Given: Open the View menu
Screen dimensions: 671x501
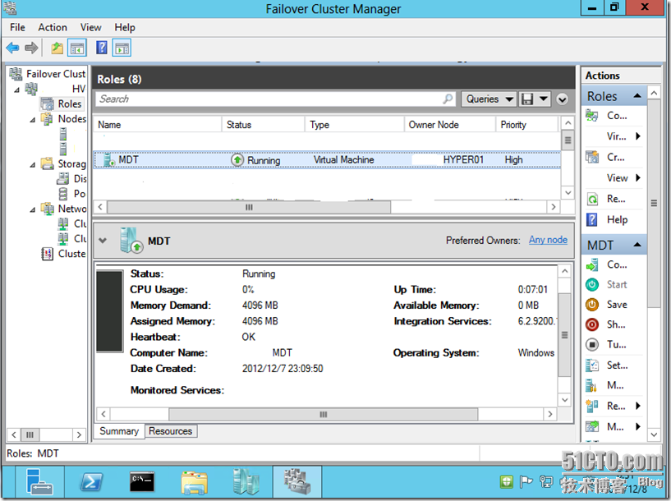Looking at the screenshot, I should coord(90,27).
